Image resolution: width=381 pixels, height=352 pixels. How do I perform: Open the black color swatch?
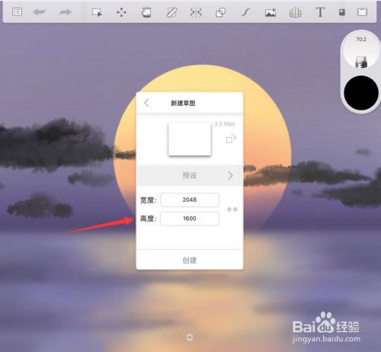pos(361,93)
